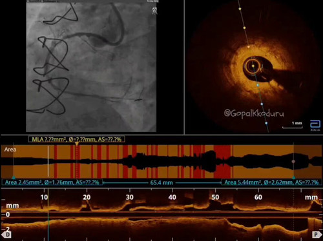This screenshot has width=323, height=241.
Task: Click the '1 mm' scale bar
Action: pyautogui.click(x=293, y=125)
